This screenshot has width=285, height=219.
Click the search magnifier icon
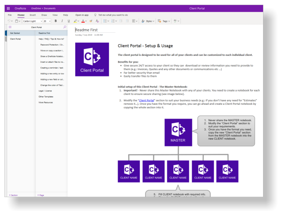[65, 27]
